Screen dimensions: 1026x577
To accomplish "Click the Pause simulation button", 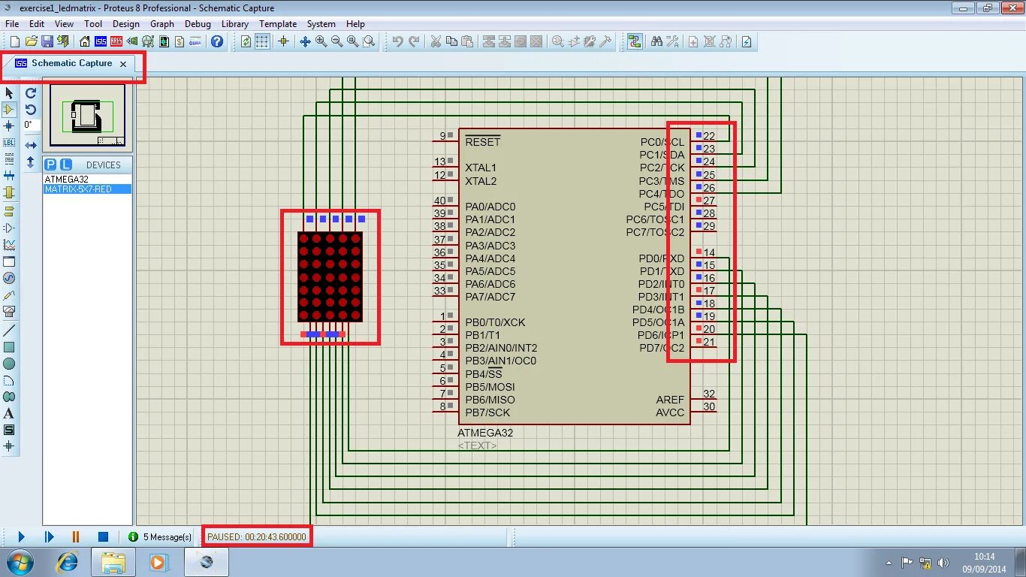I will point(76,536).
